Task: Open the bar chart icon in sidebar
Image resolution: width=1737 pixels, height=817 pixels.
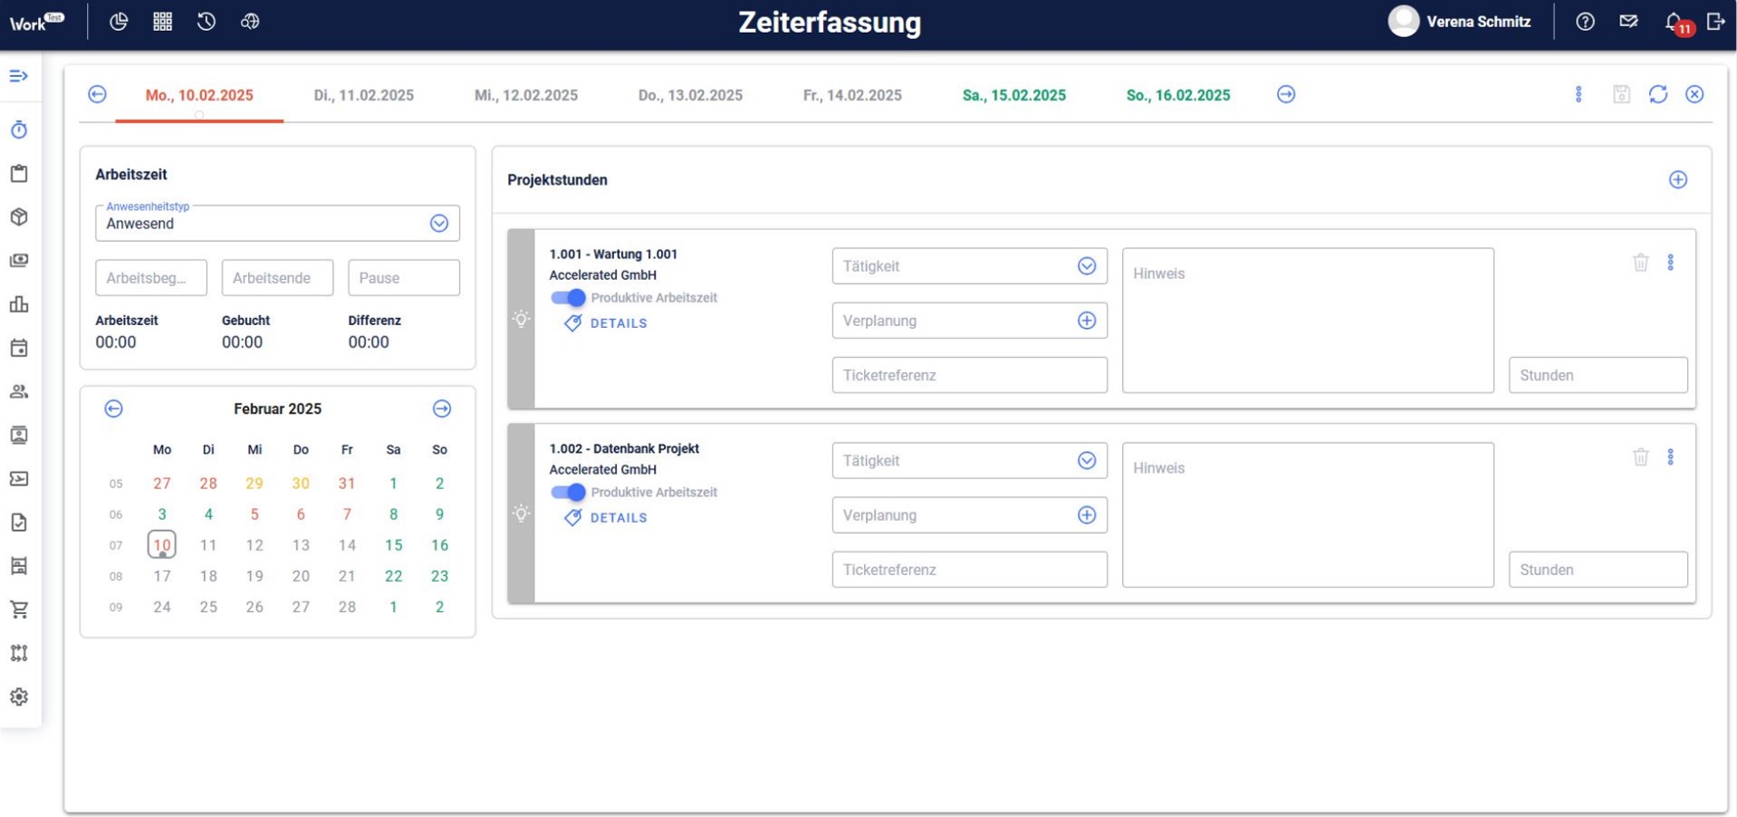Action: (19, 304)
